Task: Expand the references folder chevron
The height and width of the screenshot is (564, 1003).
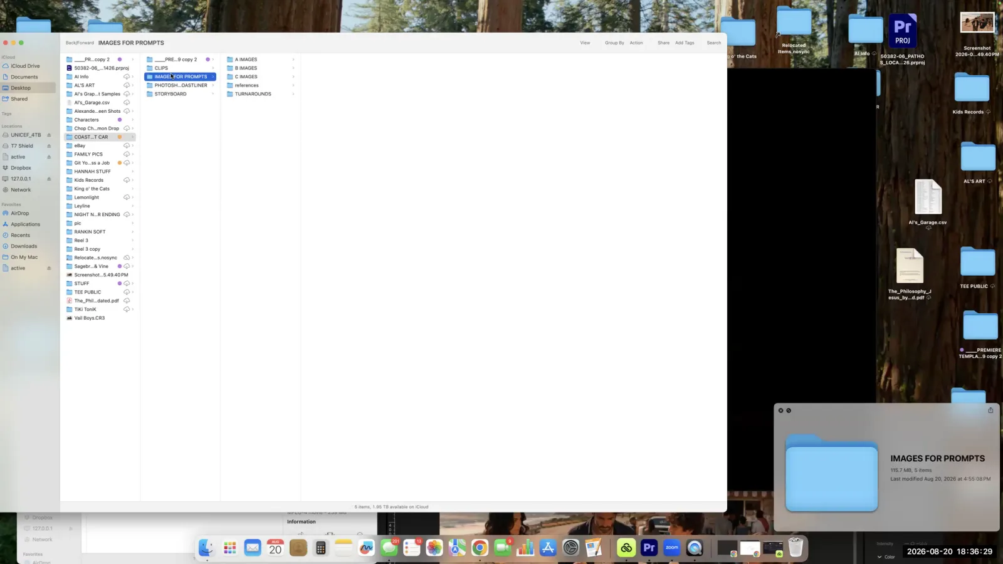Action: click(293, 85)
